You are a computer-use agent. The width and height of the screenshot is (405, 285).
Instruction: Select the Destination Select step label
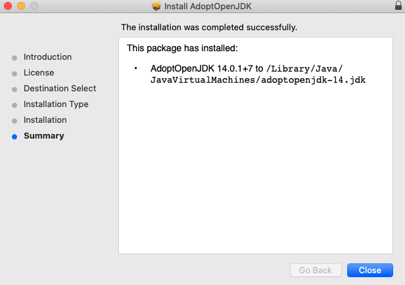click(x=60, y=89)
